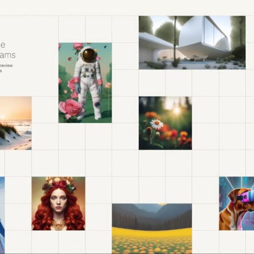Click the "review" subtitle text

pos(6,66)
